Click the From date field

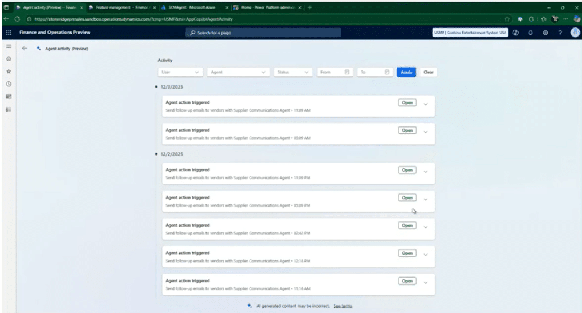pyautogui.click(x=334, y=72)
